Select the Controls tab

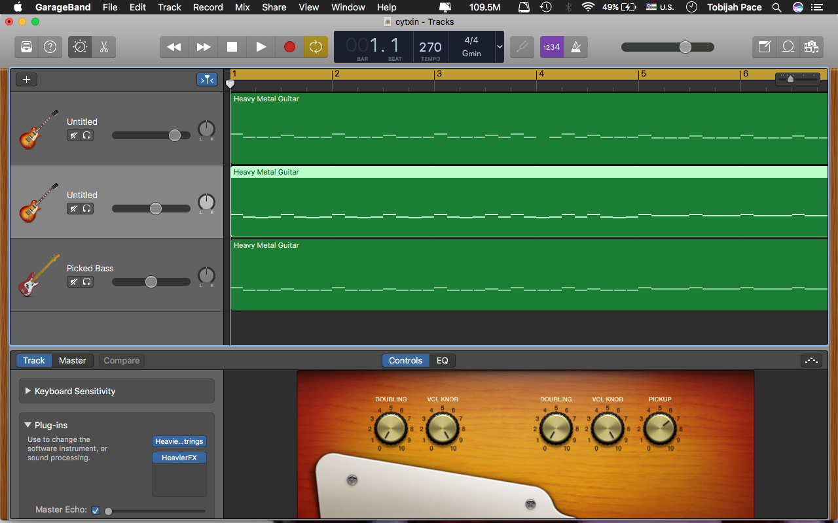click(x=406, y=360)
